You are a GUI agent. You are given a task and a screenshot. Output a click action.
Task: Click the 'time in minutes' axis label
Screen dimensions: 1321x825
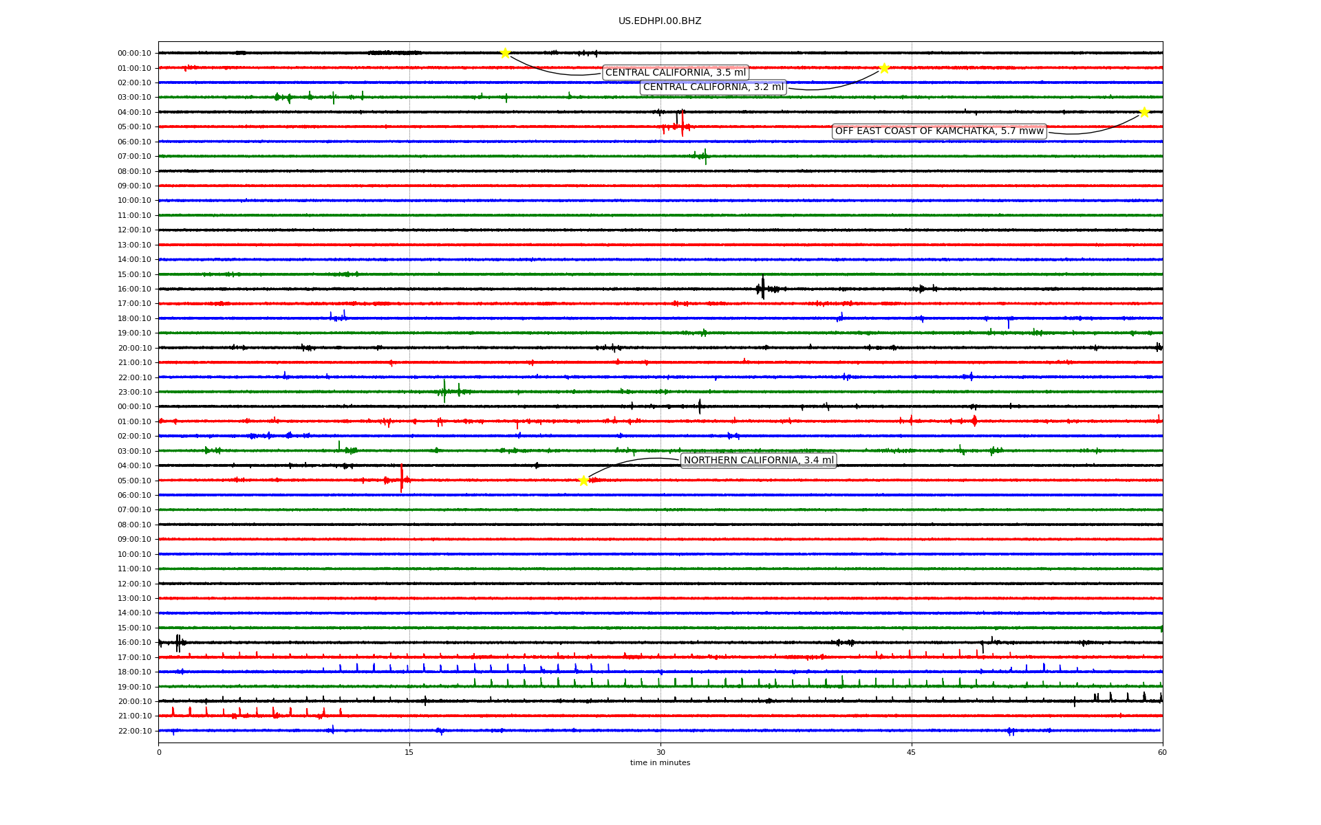point(660,763)
